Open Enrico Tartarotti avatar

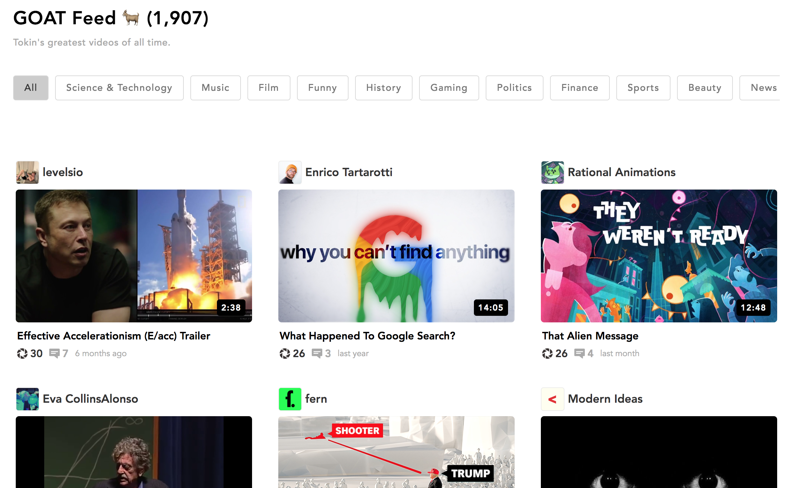[x=290, y=172]
